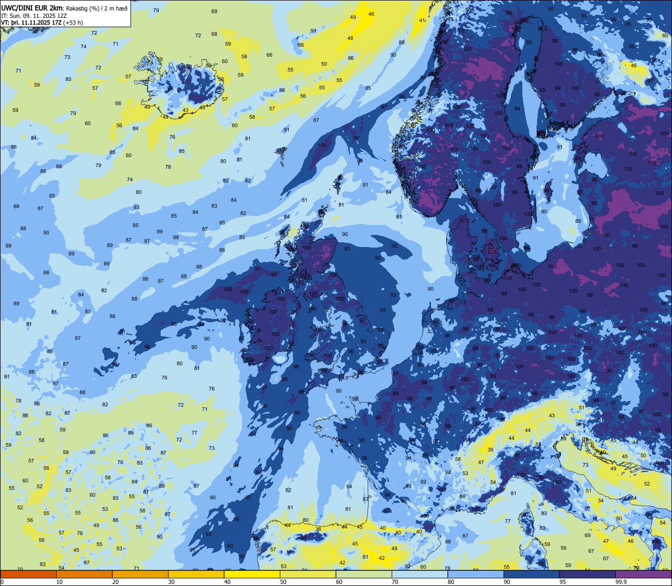This screenshot has width=672, height=586.
Task: Click the legend tick label 10
Action: coord(59,582)
